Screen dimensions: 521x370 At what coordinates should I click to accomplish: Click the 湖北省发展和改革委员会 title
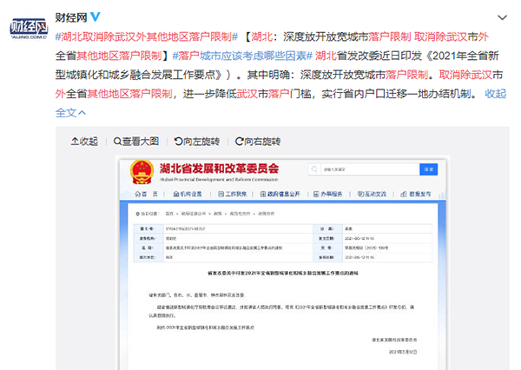click(x=219, y=168)
